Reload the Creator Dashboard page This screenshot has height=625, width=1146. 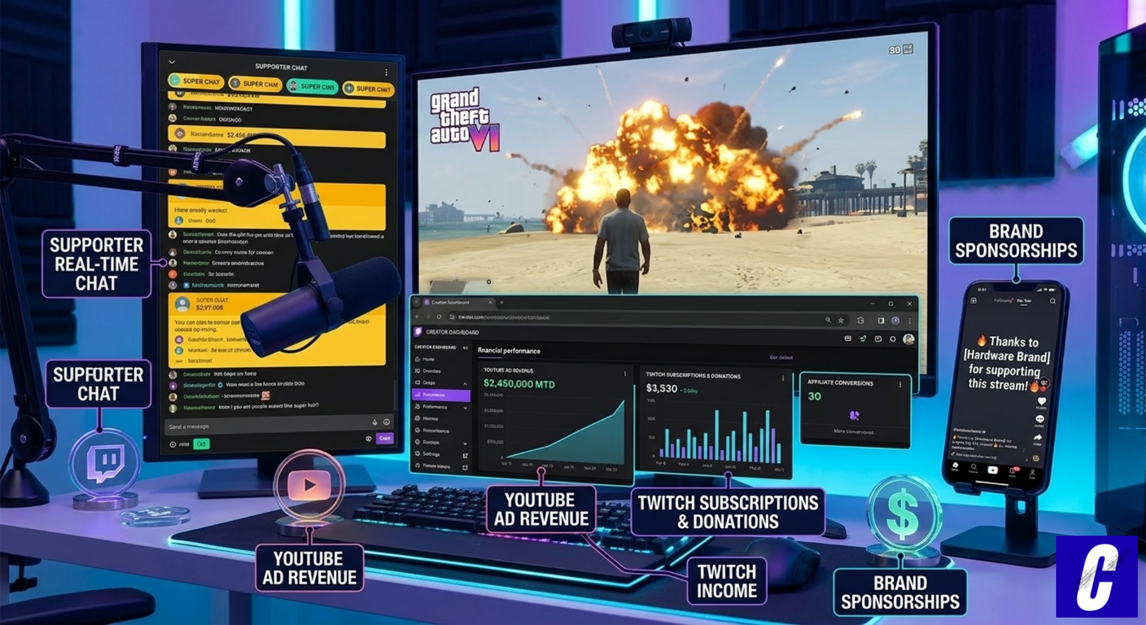(439, 317)
